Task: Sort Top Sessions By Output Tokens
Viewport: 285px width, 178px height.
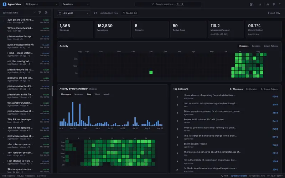Action: pyautogui.click(x=269, y=89)
